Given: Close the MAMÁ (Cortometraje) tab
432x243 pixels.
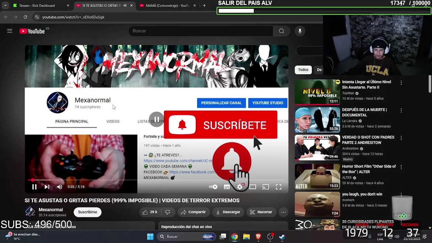Looking at the screenshot, I should pyautogui.click(x=195, y=6).
